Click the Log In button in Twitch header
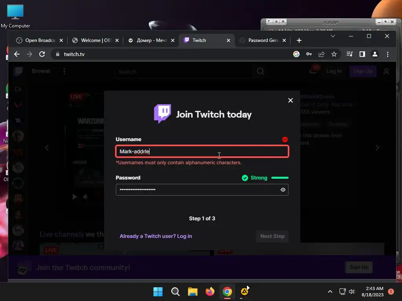The height and width of the screenshot is (301, 402). pyautogui.click(x=334, y=71)
